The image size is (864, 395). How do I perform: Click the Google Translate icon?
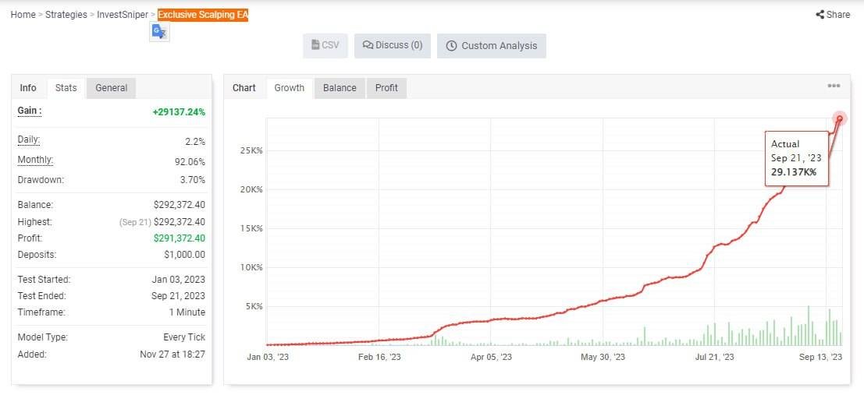tap(159, 31)
